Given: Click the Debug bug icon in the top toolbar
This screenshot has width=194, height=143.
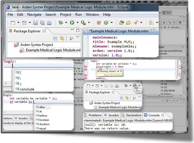Looking at the screenshot, I should 61,22.
